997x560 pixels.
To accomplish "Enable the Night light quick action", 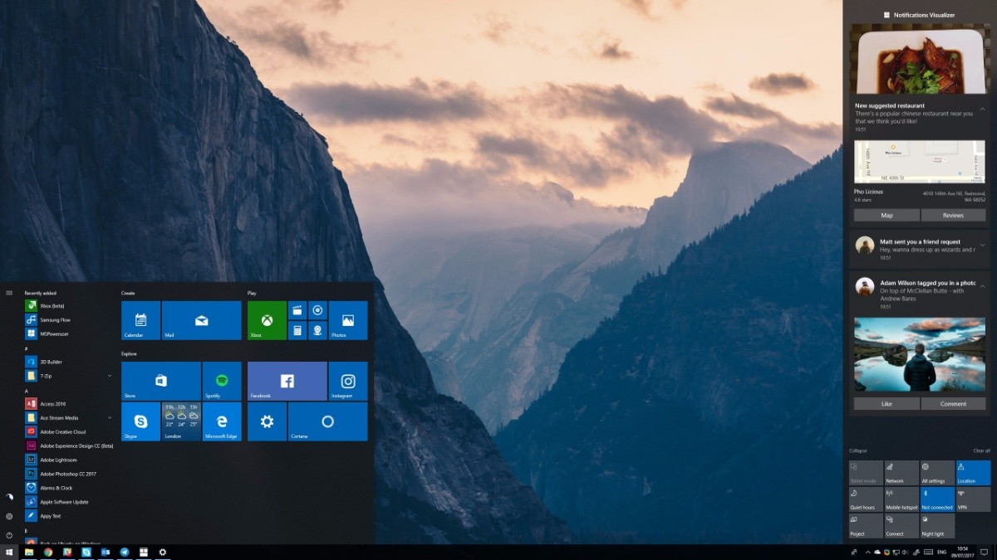I will (937, 526).
